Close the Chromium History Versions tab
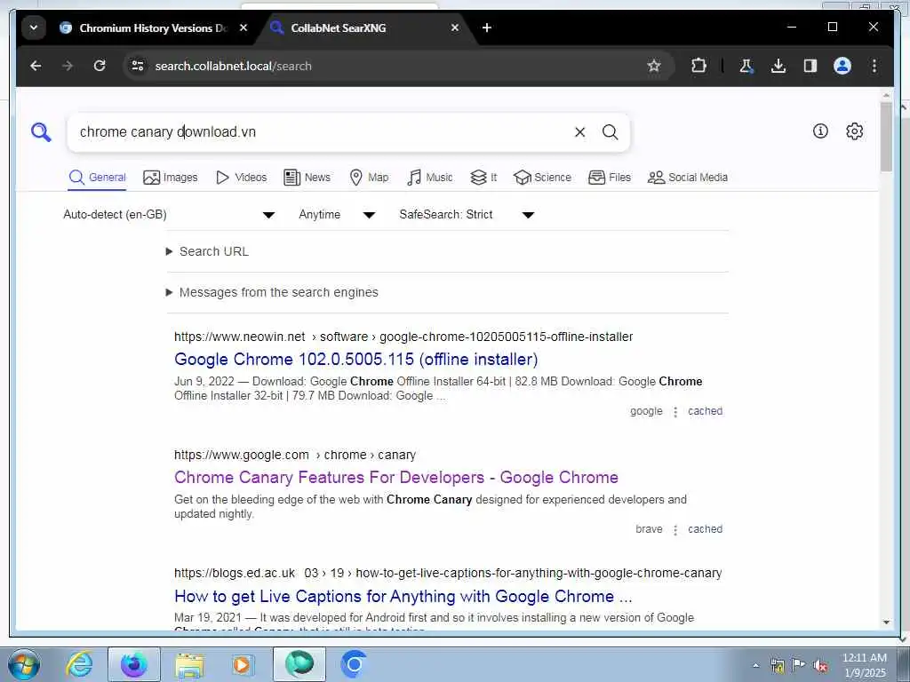Viewport: 910px width, 682px height. coord(243,28)
